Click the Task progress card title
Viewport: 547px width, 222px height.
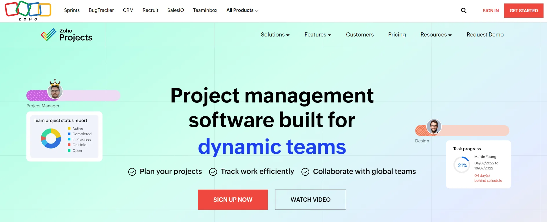(x=467, y=149)
